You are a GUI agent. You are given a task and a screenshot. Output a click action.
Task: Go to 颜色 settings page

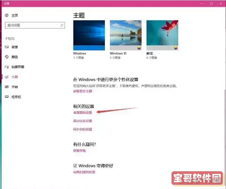[15, 57]
